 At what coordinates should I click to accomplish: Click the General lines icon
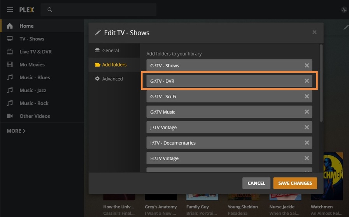97,50
